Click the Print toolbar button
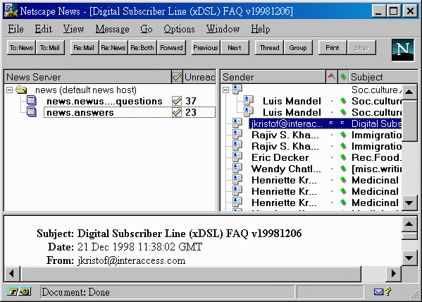422x302 pixels. tap(333, 48)
